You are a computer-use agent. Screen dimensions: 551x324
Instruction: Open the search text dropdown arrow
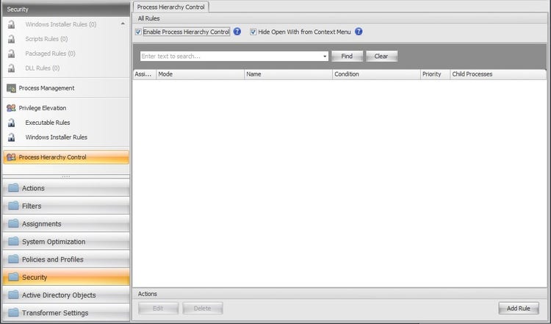(x=325, y=57)
